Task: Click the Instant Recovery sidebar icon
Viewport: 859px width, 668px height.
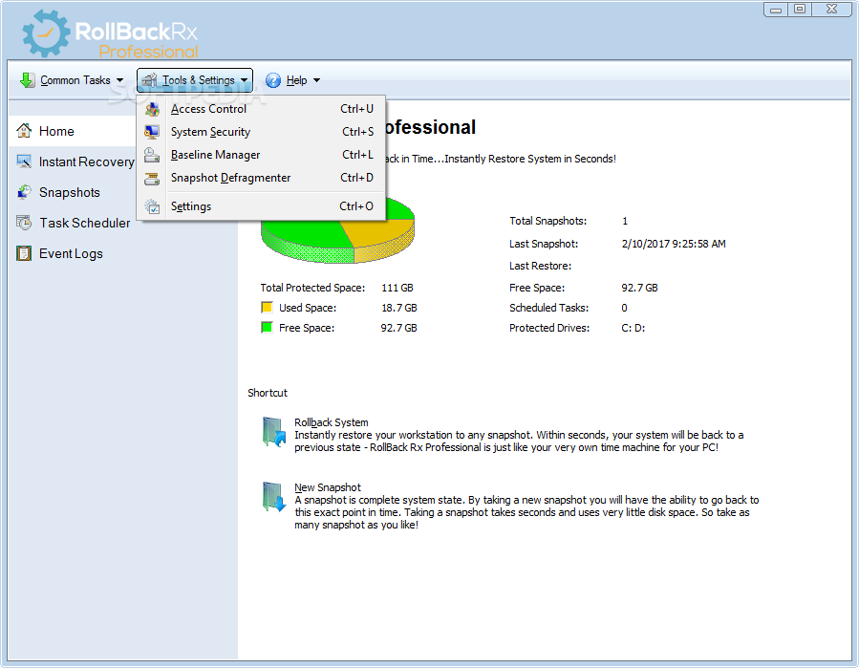Action: click(24, 162)
